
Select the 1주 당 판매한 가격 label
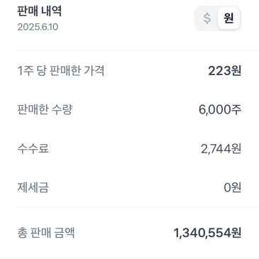tap(61, 70)
